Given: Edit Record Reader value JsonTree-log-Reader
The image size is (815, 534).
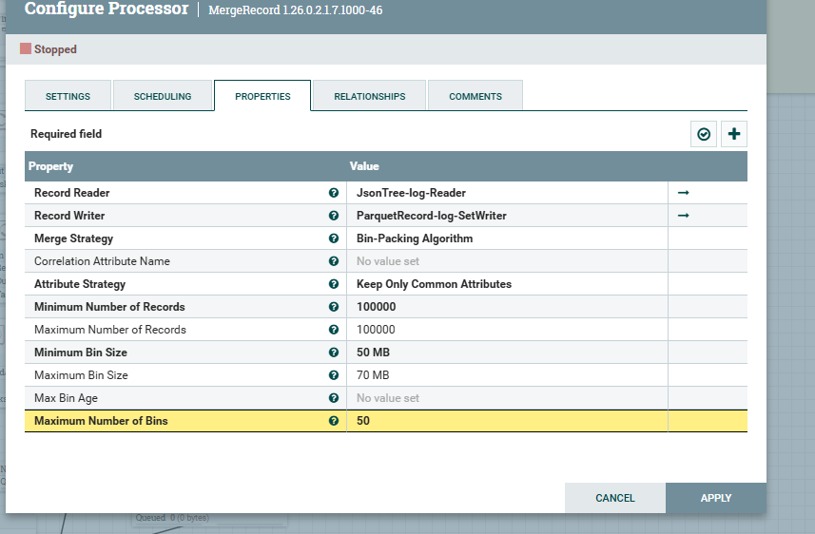Looking at the screenshot, I should point(507,193).
